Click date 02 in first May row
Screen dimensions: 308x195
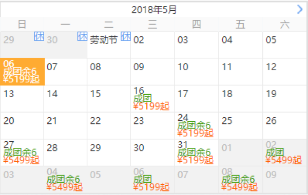pyautogui.click(x=152, y=45)
